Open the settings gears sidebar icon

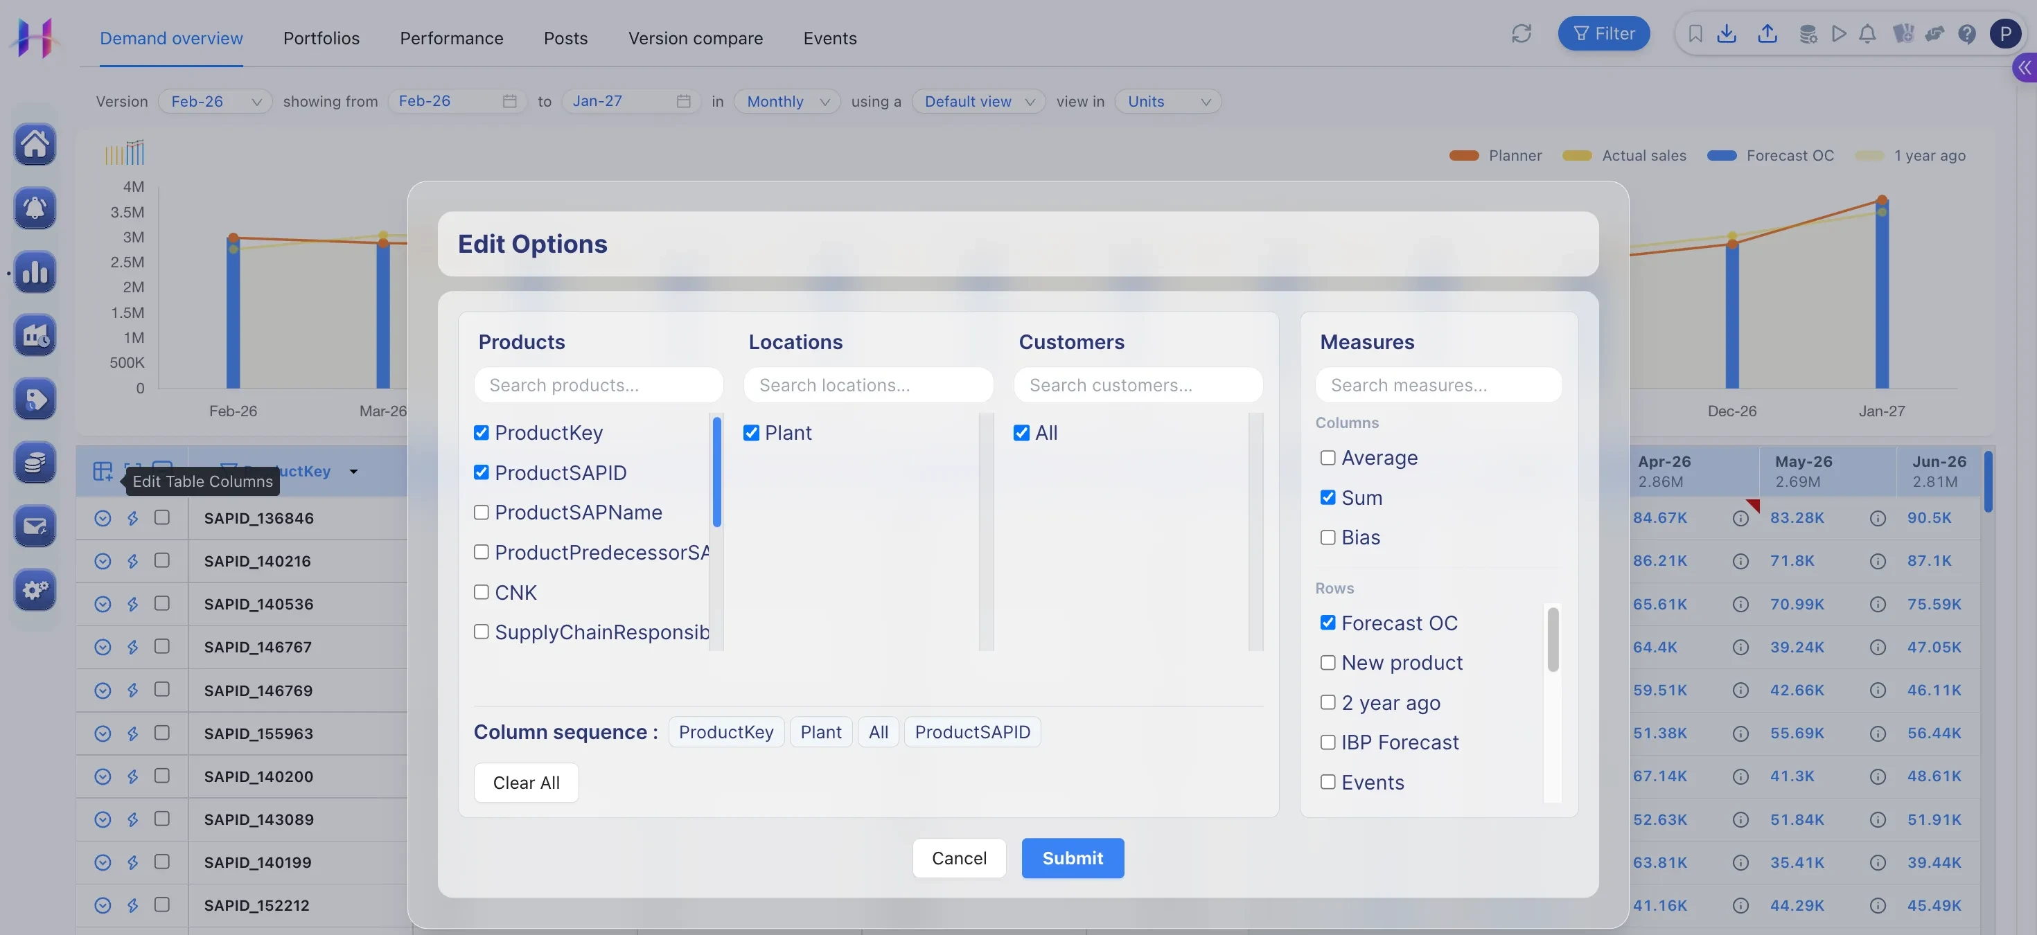coord(35,589)
